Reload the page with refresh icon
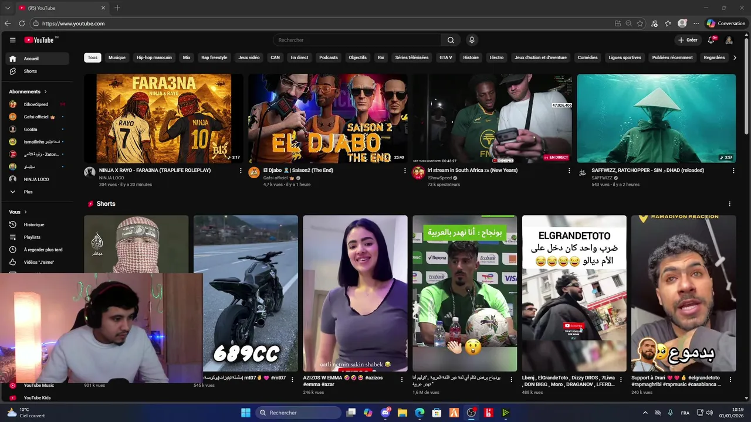This screenshot has width=751, height=422. click(22, 23)
